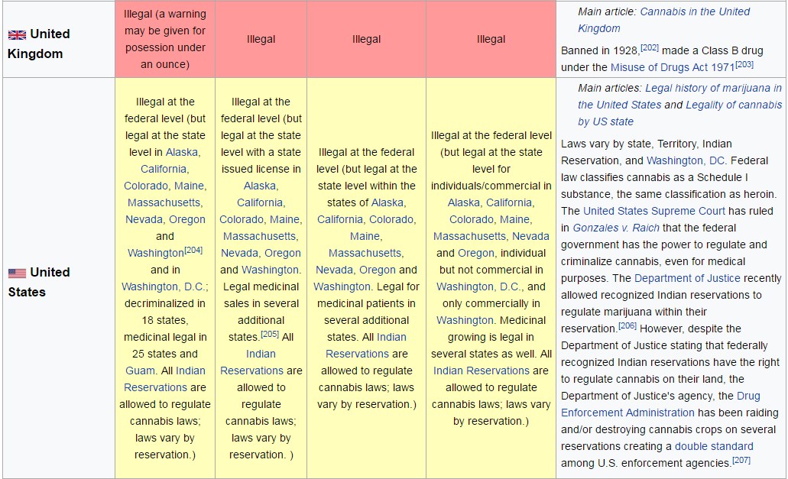Screen dimensions: 788x479
Task: Open the Drug Enforcement Administration link
Action: [x=660, y=404]
